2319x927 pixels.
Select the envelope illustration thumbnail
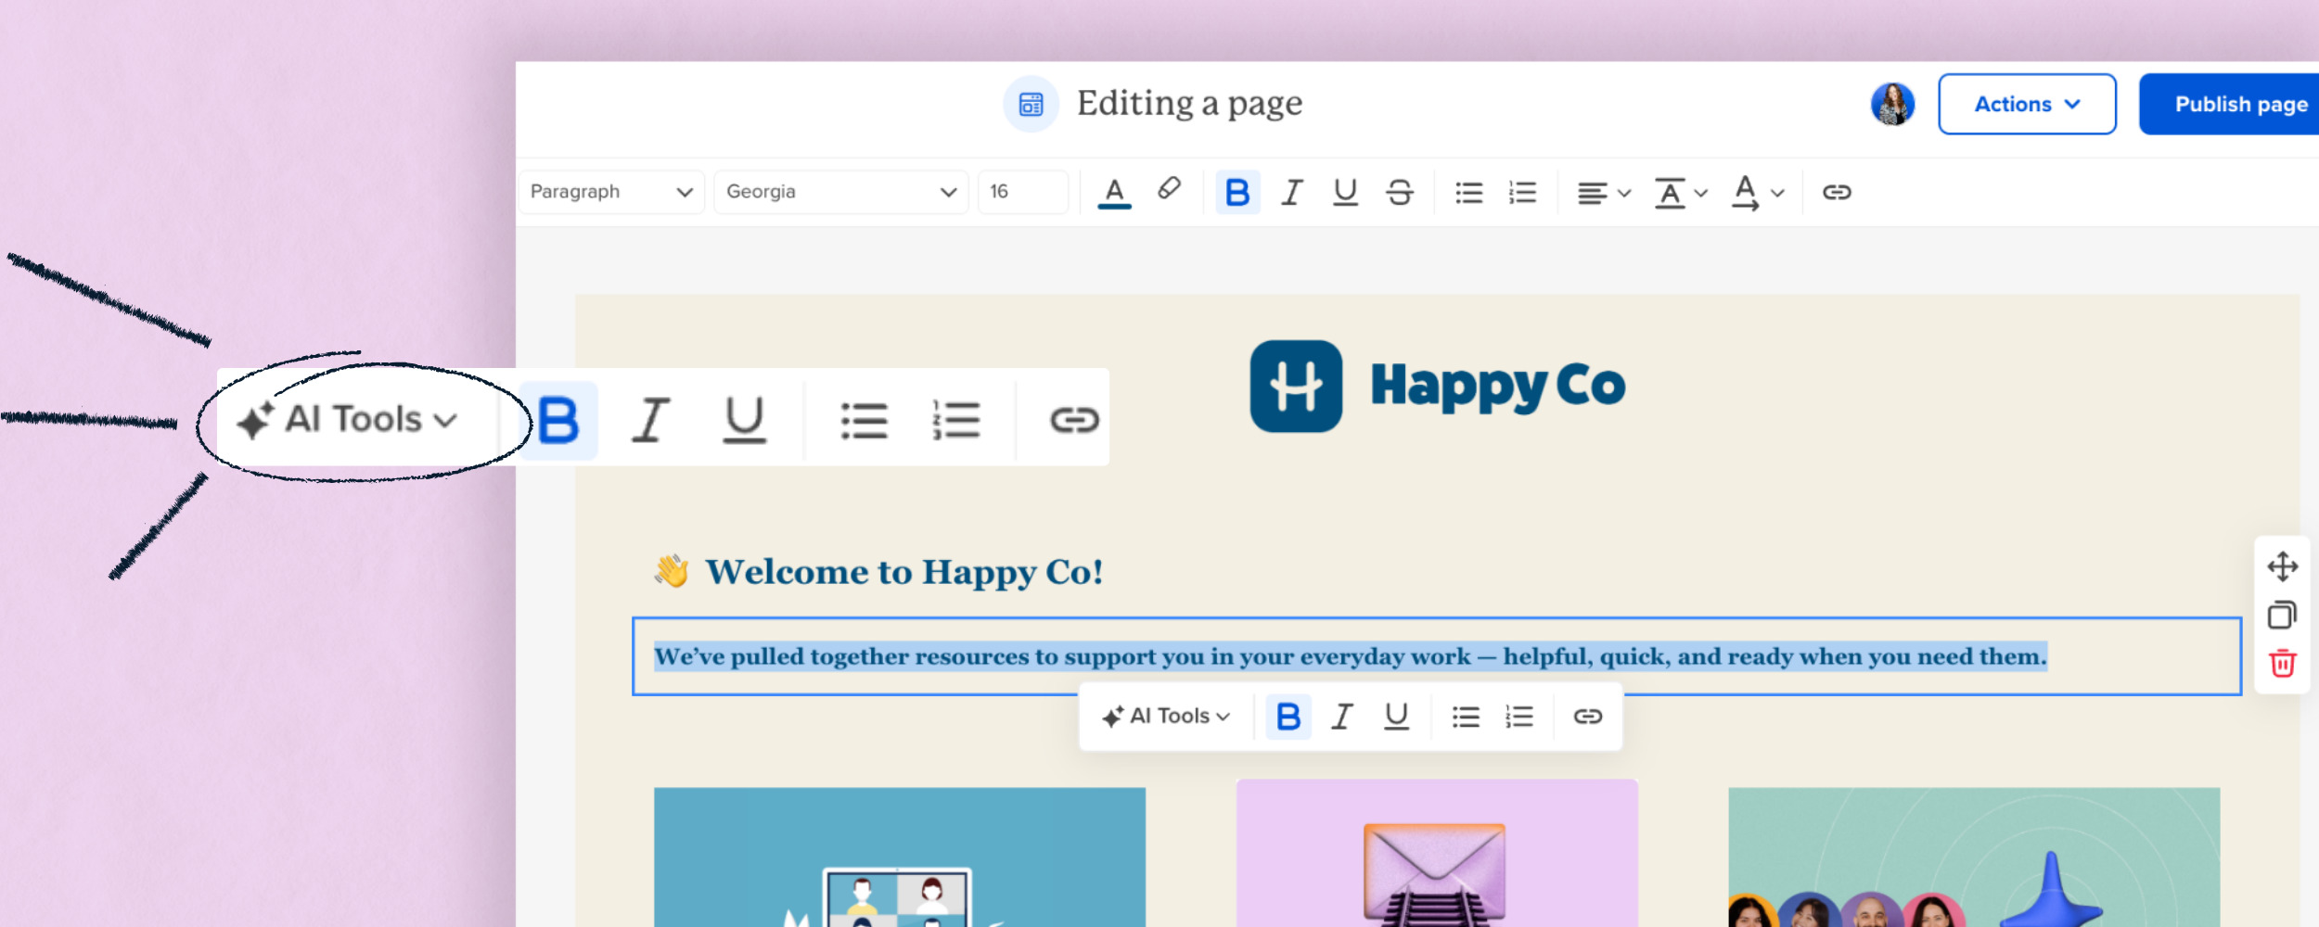tap(1436, 853)
